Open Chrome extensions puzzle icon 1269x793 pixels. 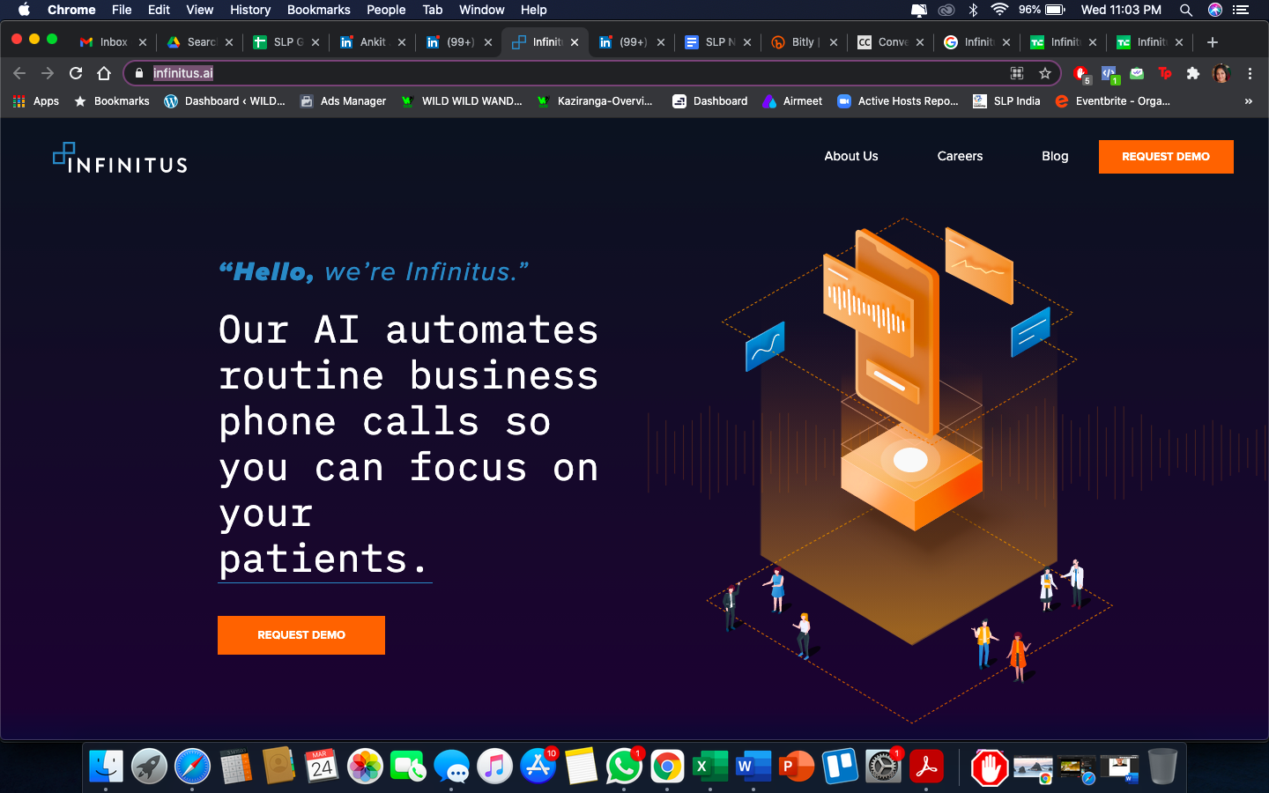click(x=1193, y=73)
